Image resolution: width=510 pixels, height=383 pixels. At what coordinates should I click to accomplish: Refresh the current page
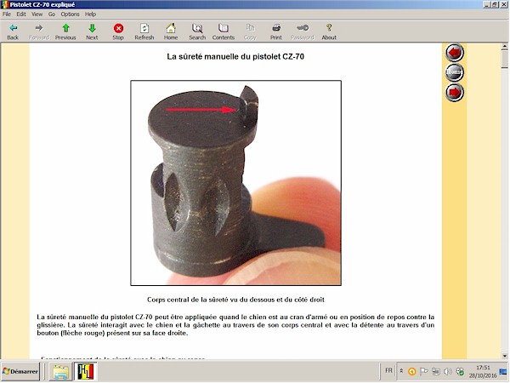[x=144, y=31]
